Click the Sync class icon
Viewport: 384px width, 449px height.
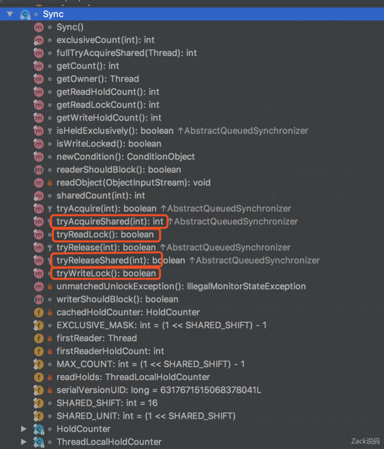(25, 15)
